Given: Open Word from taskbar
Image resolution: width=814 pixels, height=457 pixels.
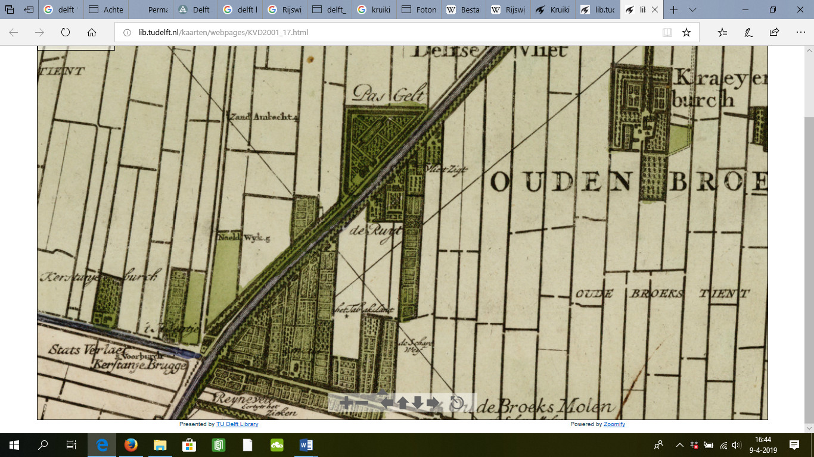Looking at the screenshot, I should (306, 445).
